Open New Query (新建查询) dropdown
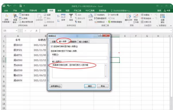The height and width of the screenshot is (110, 173). click(15, 19)
